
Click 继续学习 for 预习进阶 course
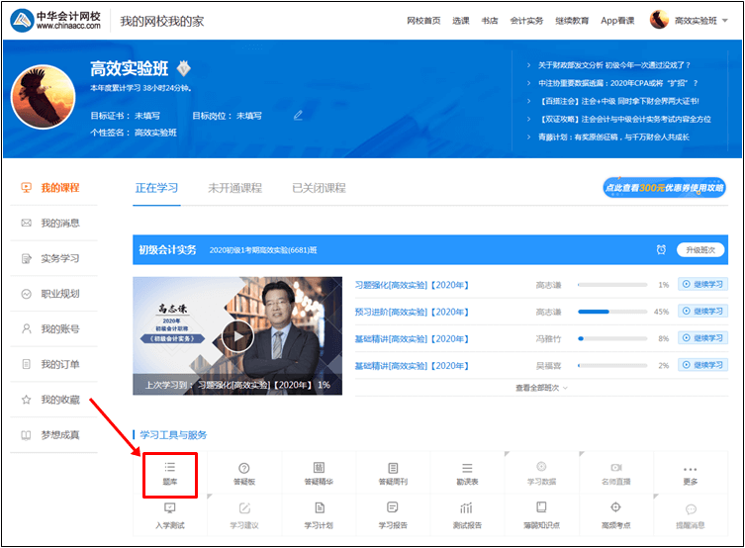pos(702,311)
